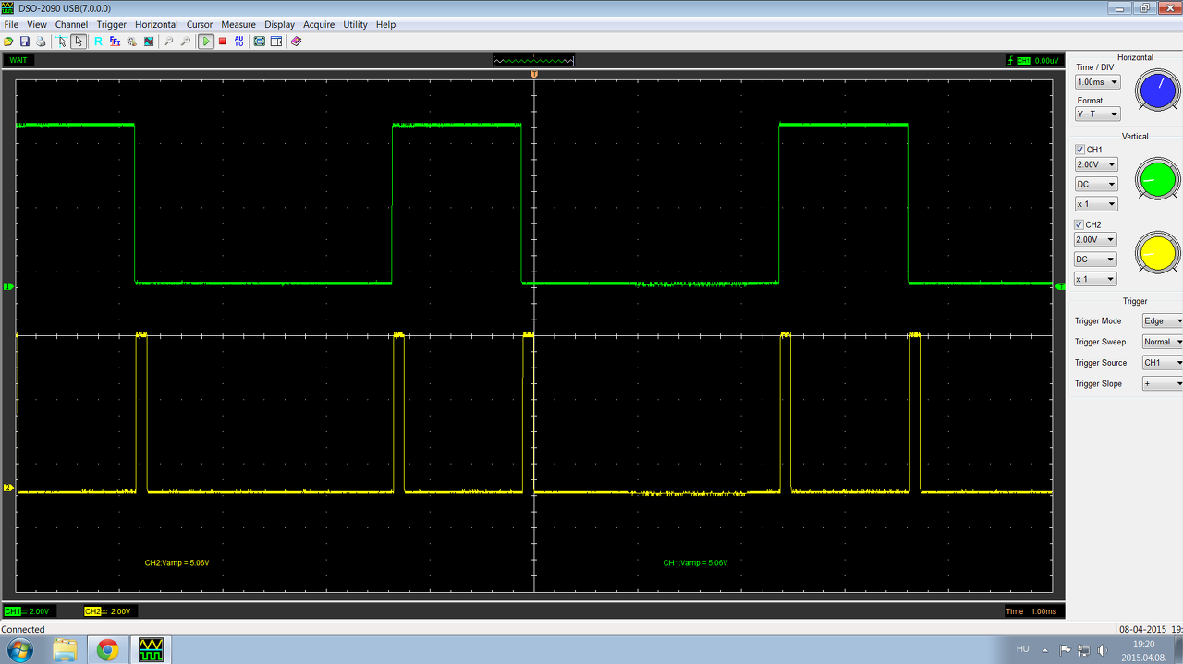Print using the printer toolbar icon
Viewport: 1183px width, 664px height.
[41, 42]
